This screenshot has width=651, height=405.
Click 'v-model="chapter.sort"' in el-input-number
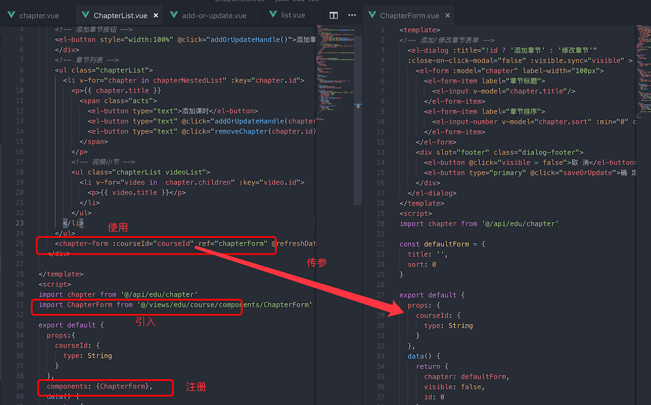pyautogui.click(x=546, y=122)
